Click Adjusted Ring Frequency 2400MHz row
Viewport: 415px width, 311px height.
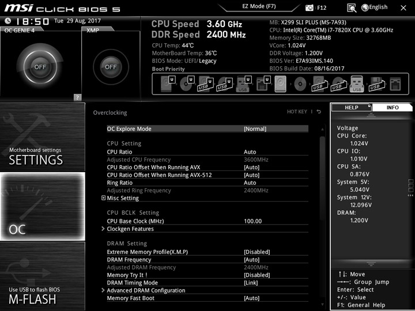click(207, 190)
